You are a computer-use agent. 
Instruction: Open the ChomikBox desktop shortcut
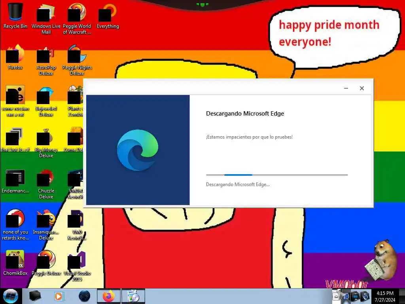[x=15, y=262]
